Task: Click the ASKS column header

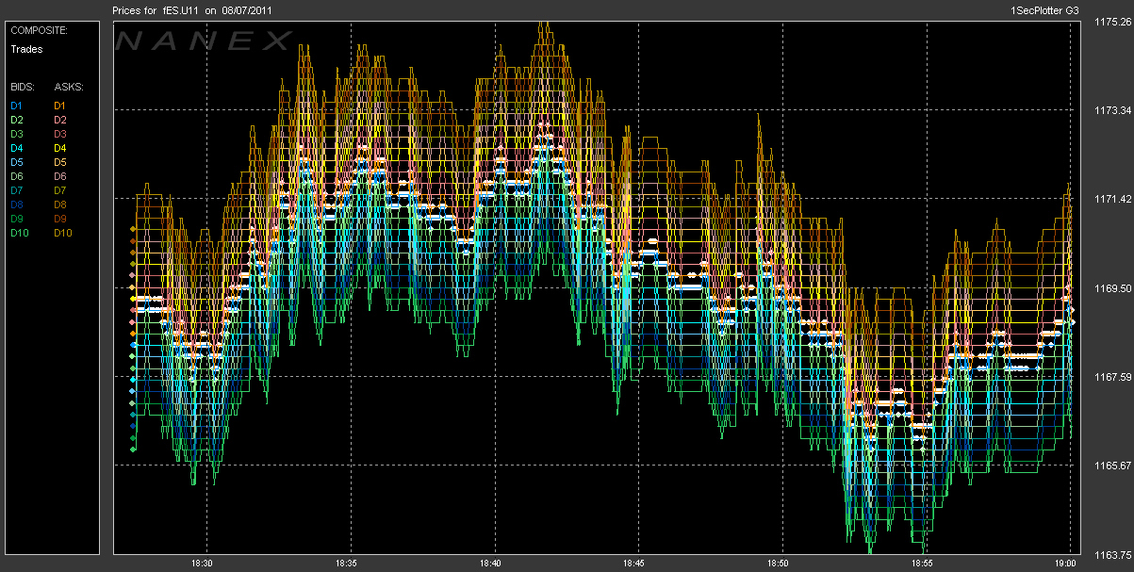Action: coord(69,87)
